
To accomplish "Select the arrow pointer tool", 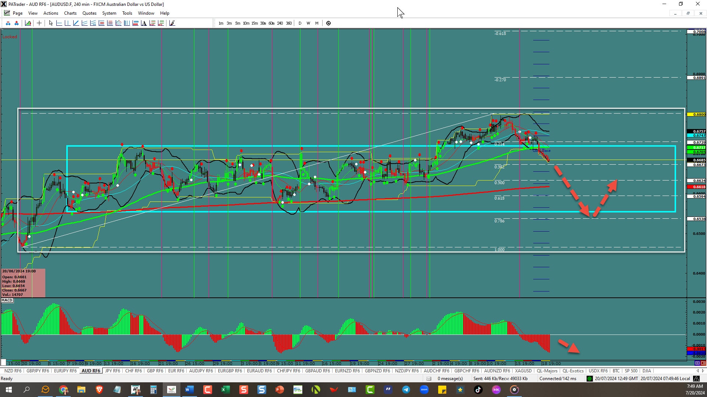I will coord(51,23).
